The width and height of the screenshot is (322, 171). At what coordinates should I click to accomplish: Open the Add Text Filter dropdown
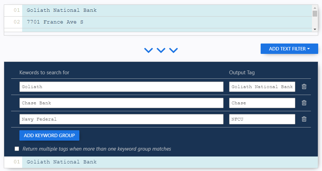point(289,49)
